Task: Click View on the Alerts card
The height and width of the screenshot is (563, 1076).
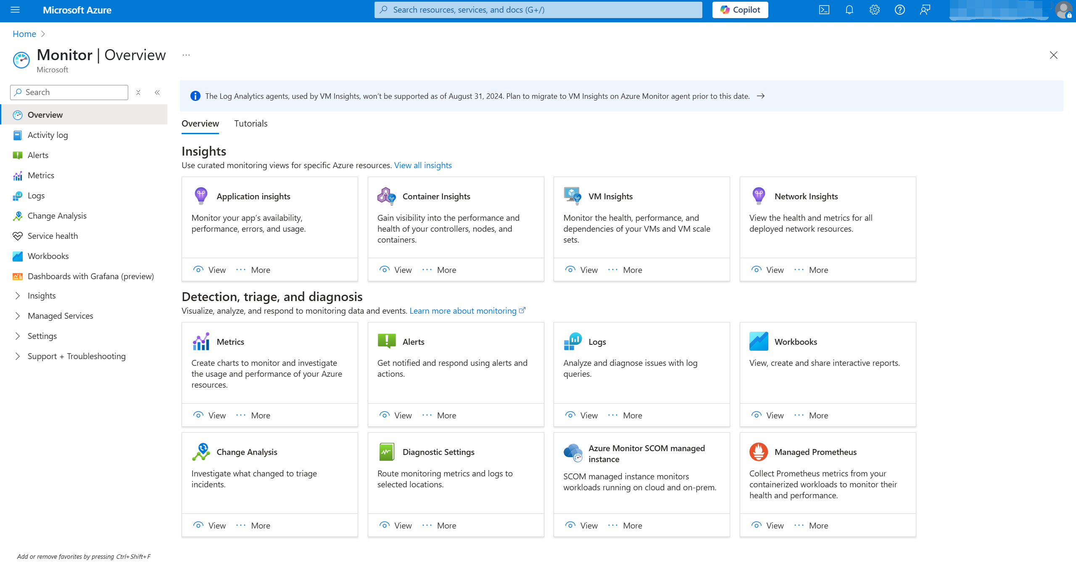Action: [x=395, y=415]
